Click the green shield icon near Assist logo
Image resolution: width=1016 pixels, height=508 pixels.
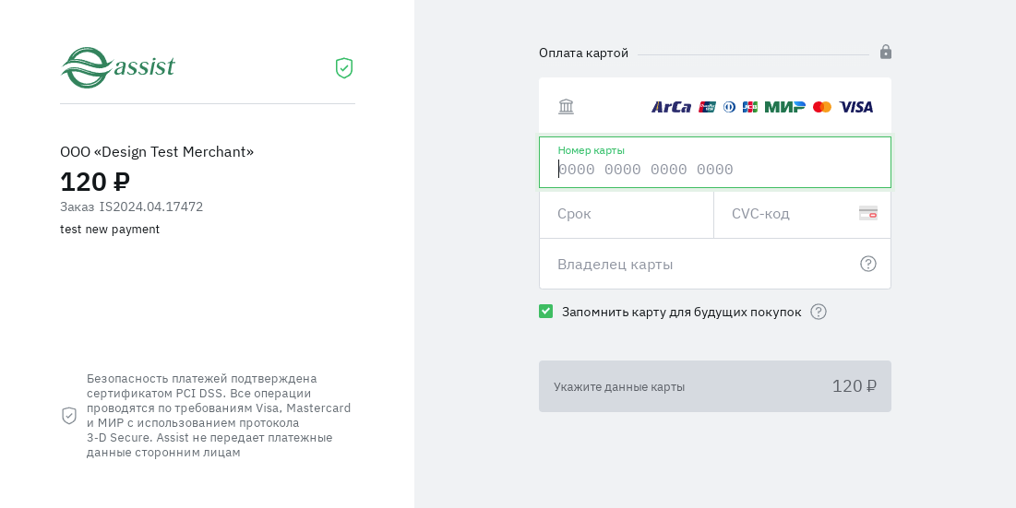coord(344,68)
